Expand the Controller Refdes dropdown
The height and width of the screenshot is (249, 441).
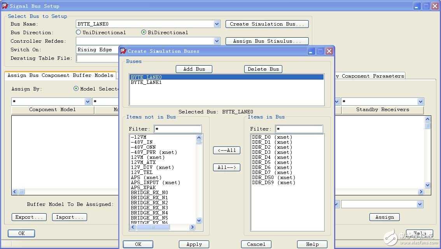217,41
